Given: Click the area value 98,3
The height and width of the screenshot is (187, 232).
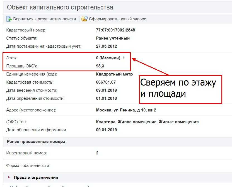Looking at the screenshot, I should pos(100,66).
